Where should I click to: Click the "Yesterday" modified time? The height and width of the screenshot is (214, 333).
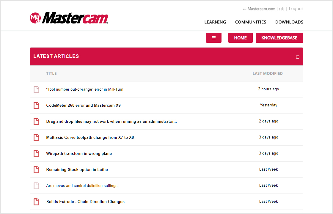pos(268,105)
